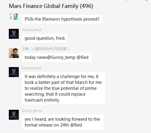Click Sunny_temp's avatar beside the hashcash message

pyautogui.click(x=14, y=72)
